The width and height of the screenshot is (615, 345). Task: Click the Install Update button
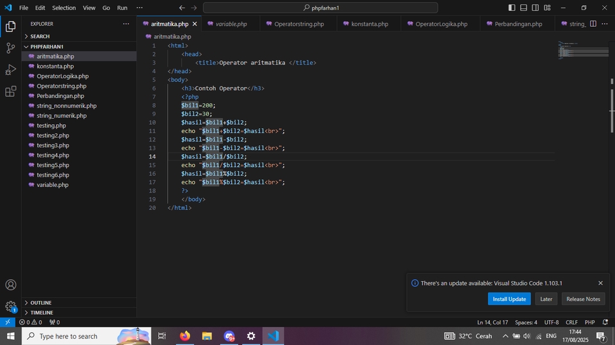(x=509, y=299)
